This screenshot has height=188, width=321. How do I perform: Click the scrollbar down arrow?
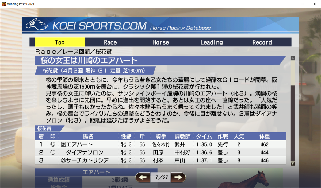[293, 163]
